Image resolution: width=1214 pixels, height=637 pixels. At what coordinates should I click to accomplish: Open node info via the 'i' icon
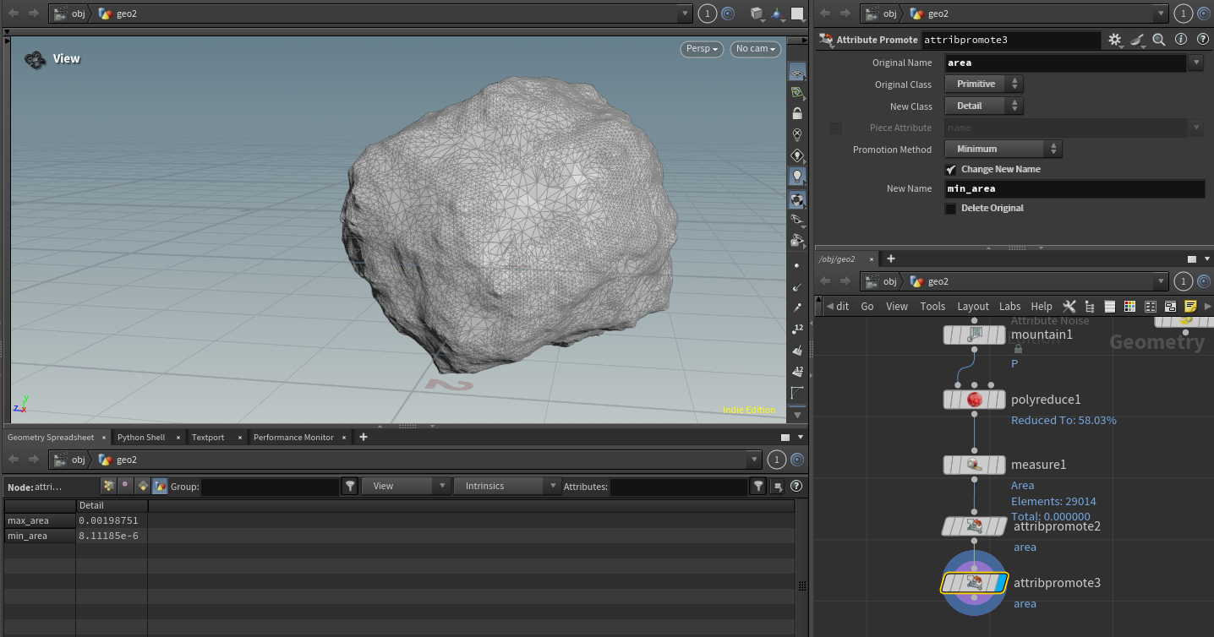(1181, 40)
